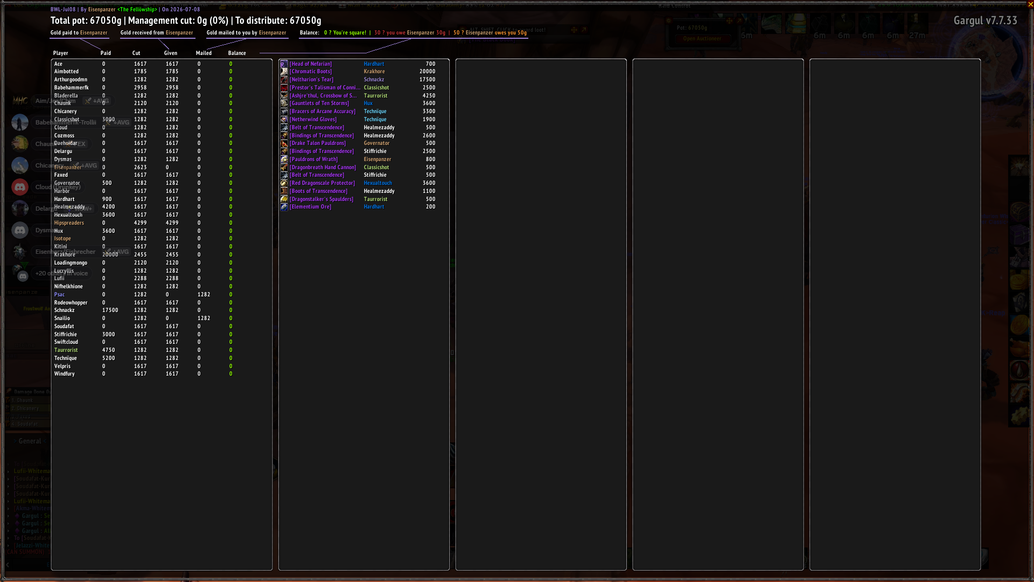This screenshot has height=582, width=1034.
Task: Click the [Neltharion's Tear] item link
Action: pyautogui.click(x=312, y=80)
